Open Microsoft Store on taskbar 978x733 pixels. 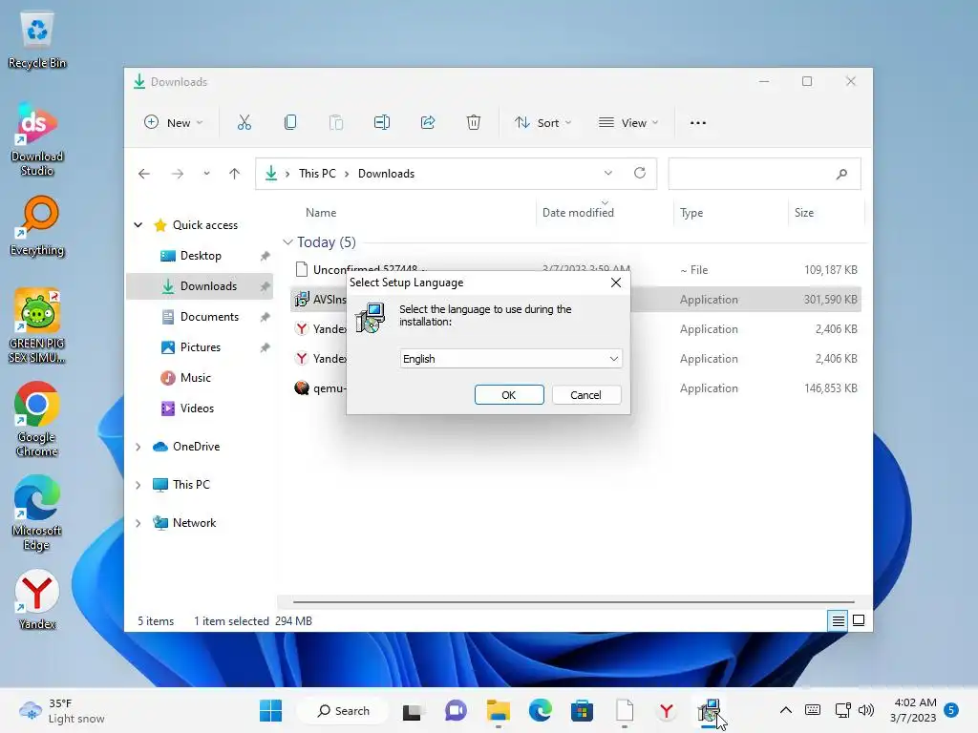pos(582,710)
